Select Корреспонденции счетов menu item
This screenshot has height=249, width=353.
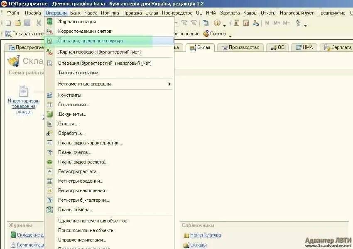point(109,31)
